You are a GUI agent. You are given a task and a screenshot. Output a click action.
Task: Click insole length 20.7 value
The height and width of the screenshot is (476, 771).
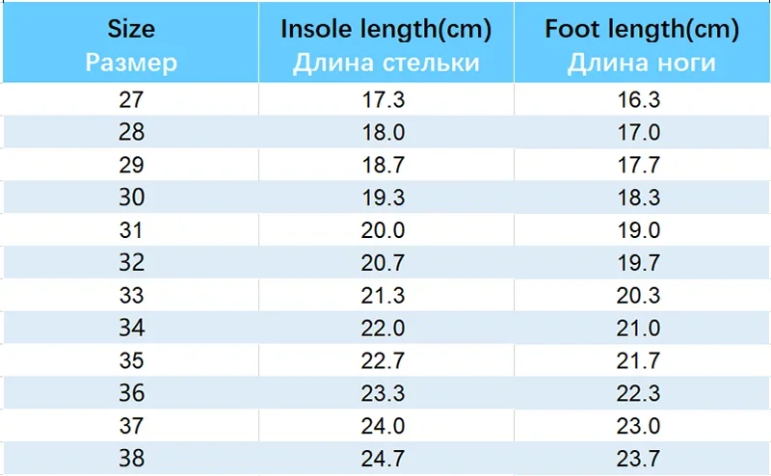tap(383, 263)
